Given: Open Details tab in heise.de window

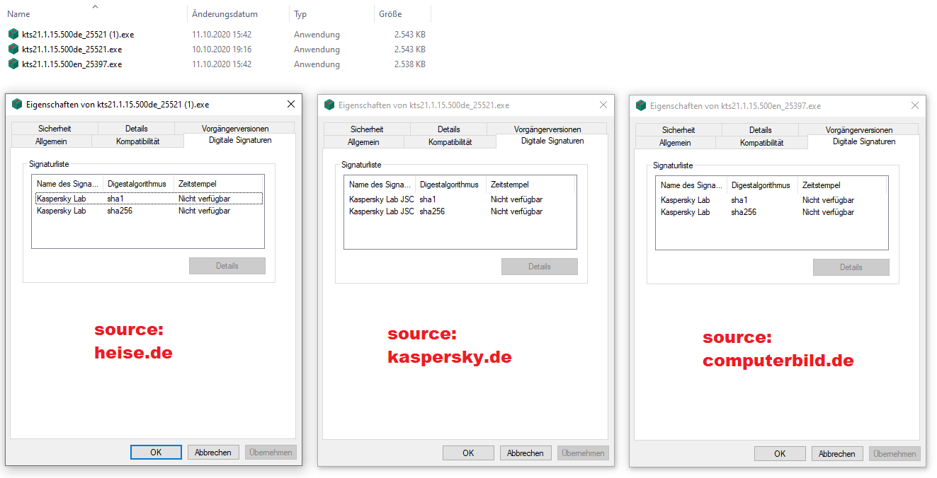Looking at the screenshot, I should [137, 129].
